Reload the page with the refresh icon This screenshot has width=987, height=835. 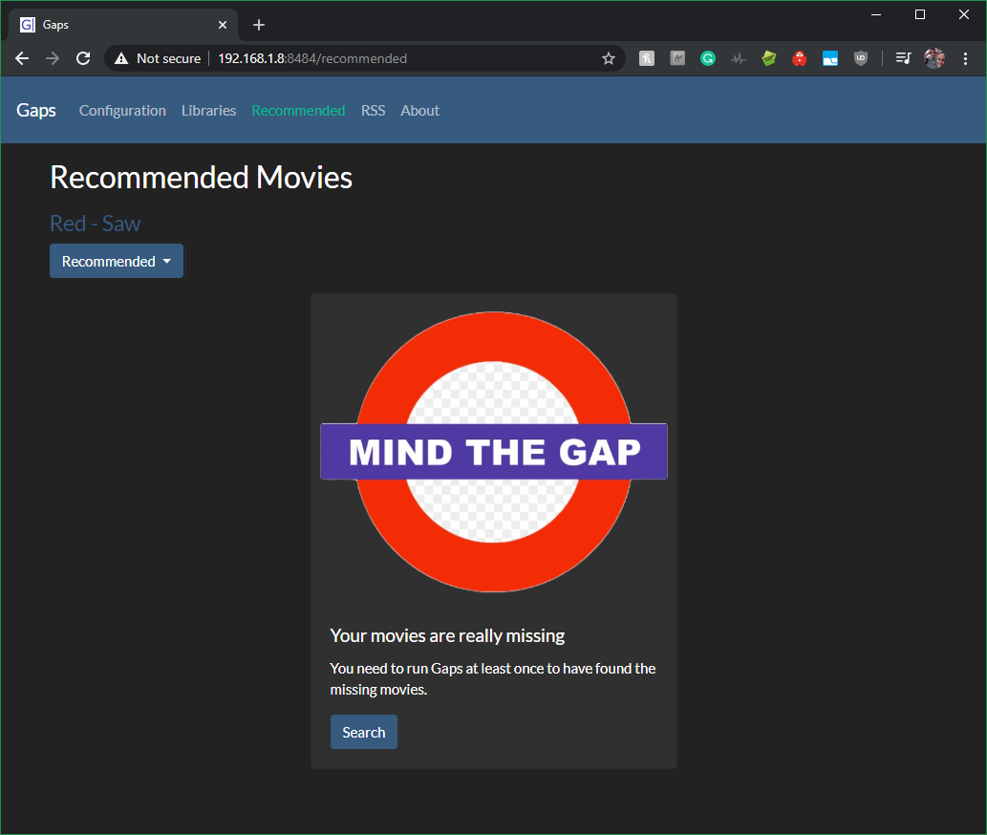83,58
